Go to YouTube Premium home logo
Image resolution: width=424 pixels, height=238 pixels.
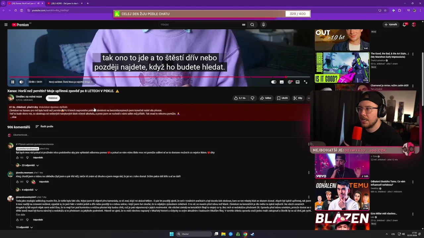point(21,24)
